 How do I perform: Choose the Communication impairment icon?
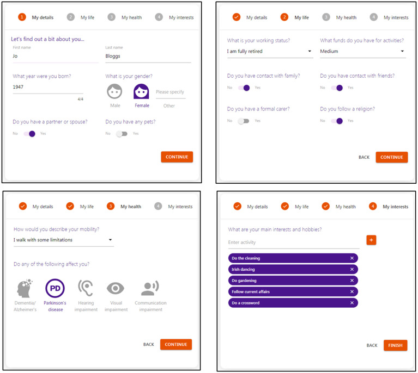(150, 288)
